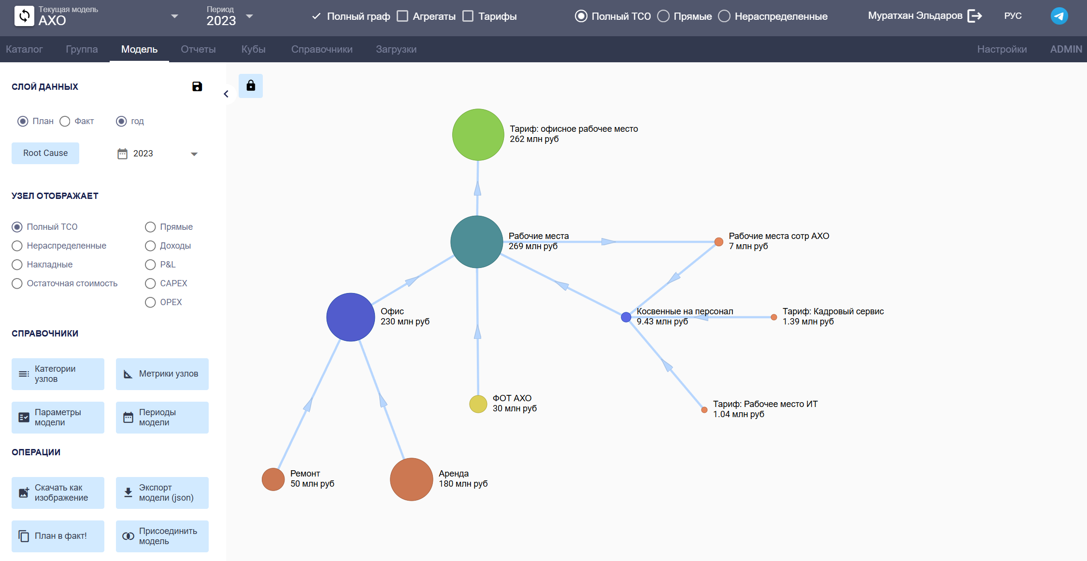The width and height of the screenshot is (1087, 561).
Task: Click the Параметры модели checklist icon
Action: 24,417
